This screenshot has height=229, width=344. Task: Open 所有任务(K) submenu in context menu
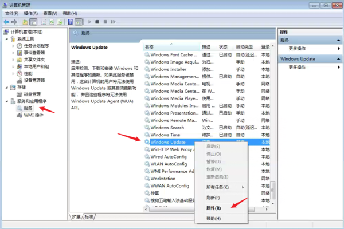[217, 187]
